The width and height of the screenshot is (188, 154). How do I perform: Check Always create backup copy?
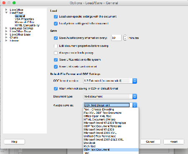(x=56, y=53)
